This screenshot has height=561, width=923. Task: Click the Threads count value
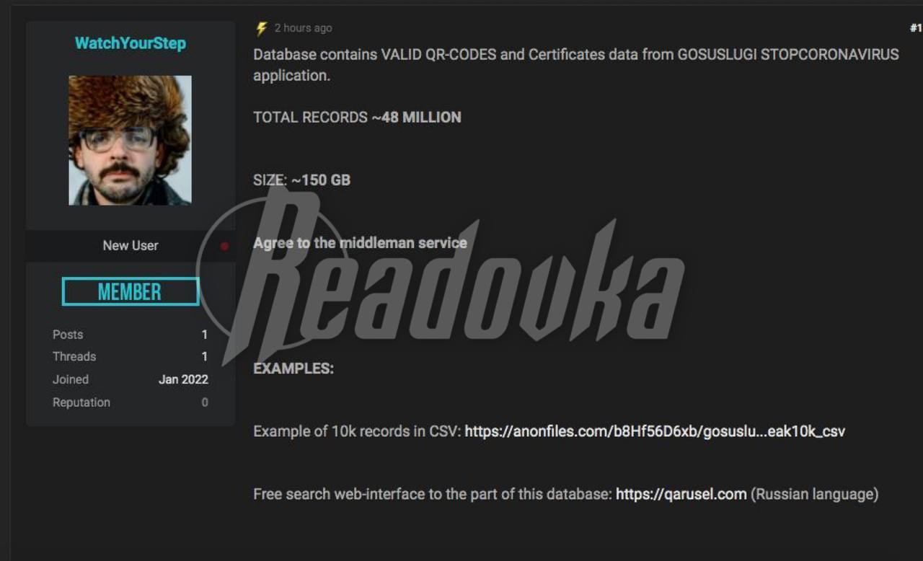[x=205, y=356]
